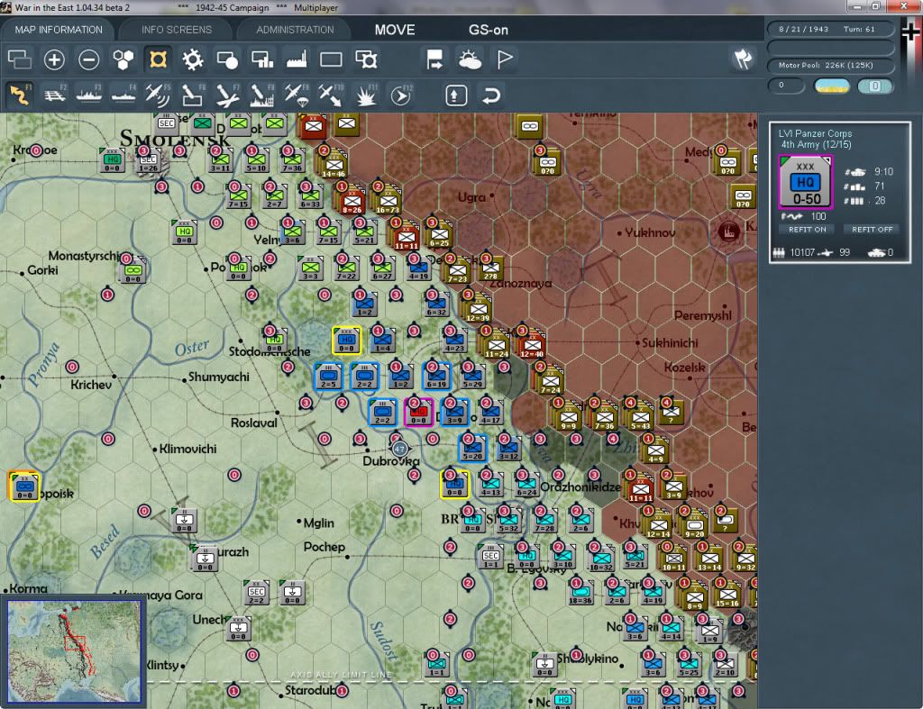The height and width of the screenshot is (709, 923).
Task: Click the rectangle-with-gear toolbar icon
Action: click(x=366, y=59)
